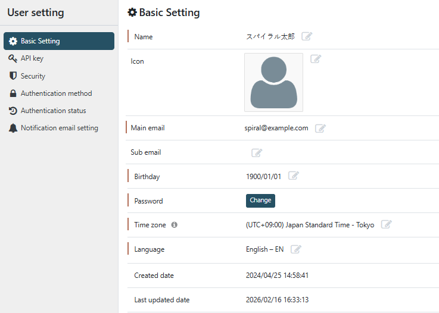
Task: Click the key icon beside API key
Action: coord(13,58)
